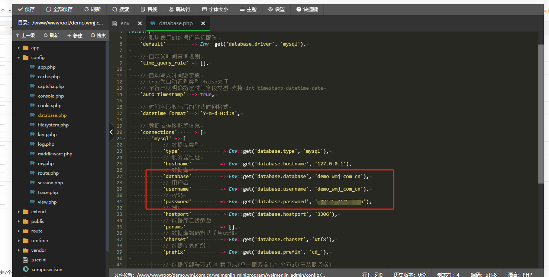Open log.php file
The height and width of the screenshot is (277, 549).
pyautogui.click(x=46, y=144)
